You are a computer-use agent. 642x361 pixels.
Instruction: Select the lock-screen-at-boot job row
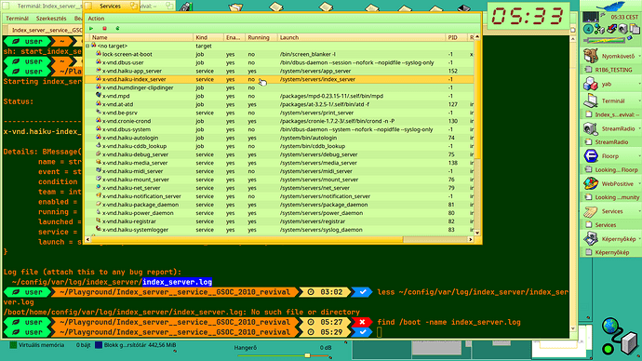(279, 54)
